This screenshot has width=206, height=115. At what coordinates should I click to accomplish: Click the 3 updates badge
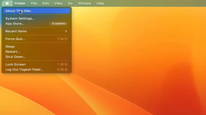click(x=59, y=23)
